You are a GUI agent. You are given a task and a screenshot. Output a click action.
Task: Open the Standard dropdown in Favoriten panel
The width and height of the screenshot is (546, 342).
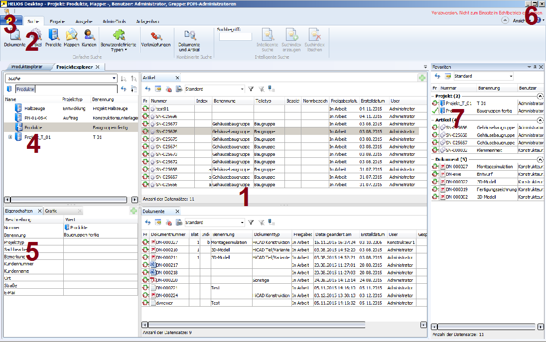(511, 76)
